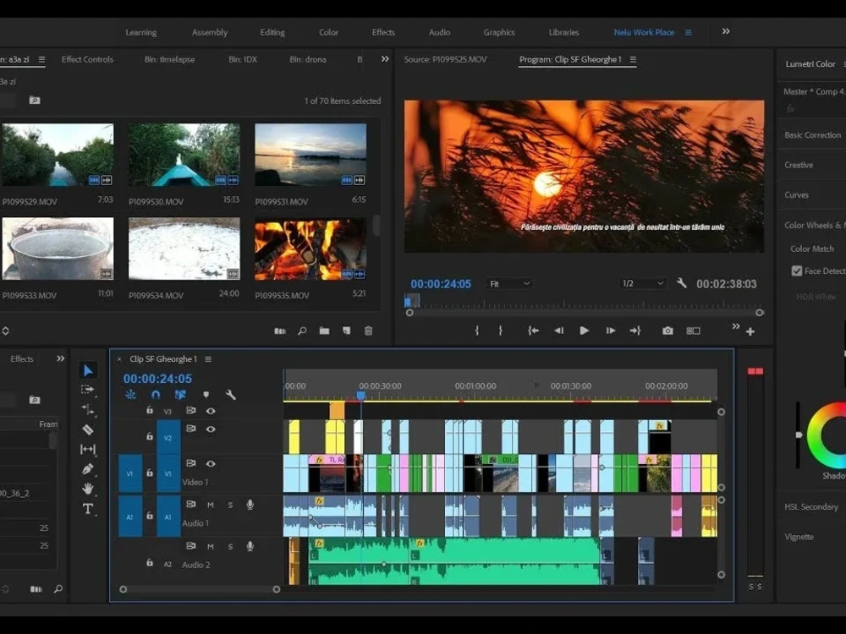The height and width of the screenshot is (634, 846).
Task: Click Color Match label
Action: (812, 249)
